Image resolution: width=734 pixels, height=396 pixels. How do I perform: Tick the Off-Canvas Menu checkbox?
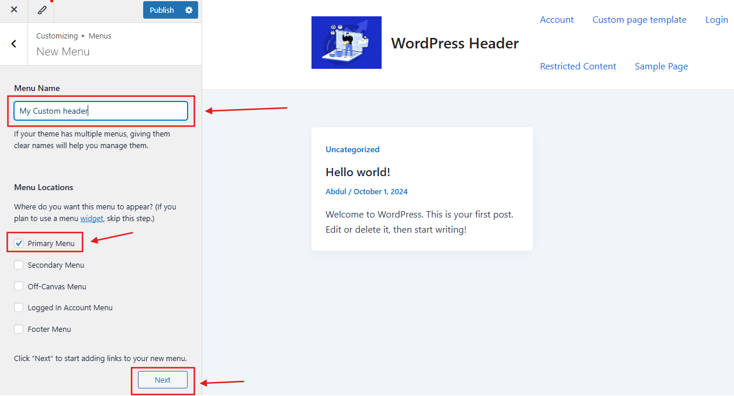click(19, 286)
